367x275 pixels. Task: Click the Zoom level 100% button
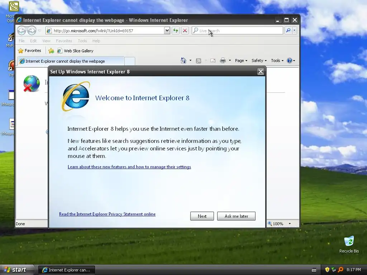[276, 223]
